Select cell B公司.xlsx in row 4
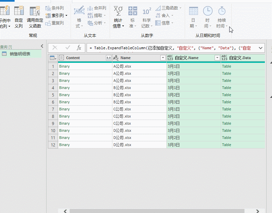Image resolution: width=272 pixels, height=213 pixels. pyautogui.click(x=139, y=88)
